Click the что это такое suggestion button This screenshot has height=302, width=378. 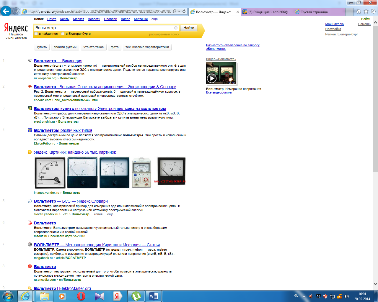94,47
